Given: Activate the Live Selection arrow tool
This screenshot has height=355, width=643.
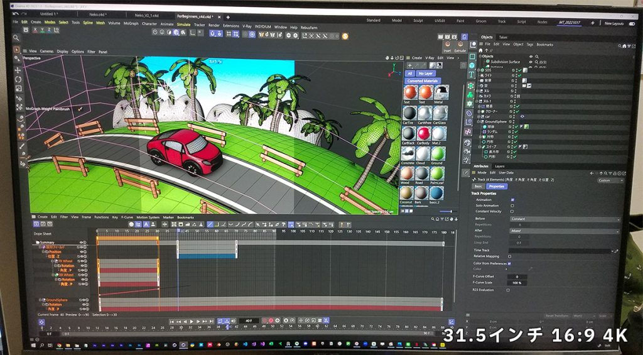Looking at the screenshot, I should click(x=16, y=50).
